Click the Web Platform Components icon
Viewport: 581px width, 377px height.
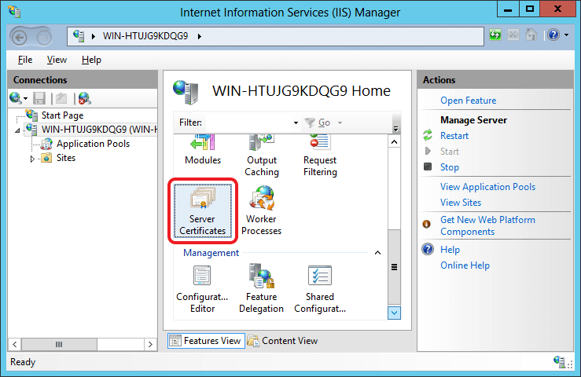(x=426, y=224)
